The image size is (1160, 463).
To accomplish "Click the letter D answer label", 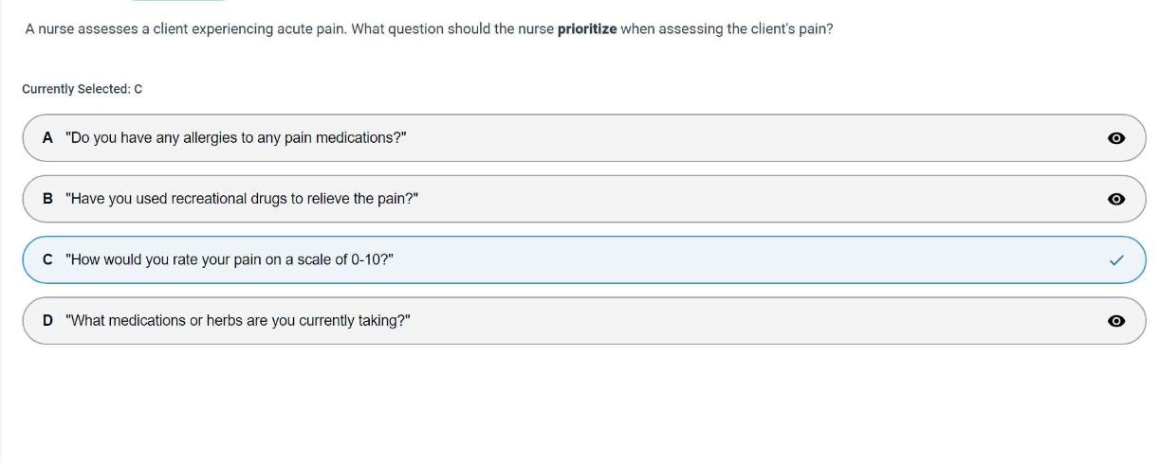I will [47, 320].
